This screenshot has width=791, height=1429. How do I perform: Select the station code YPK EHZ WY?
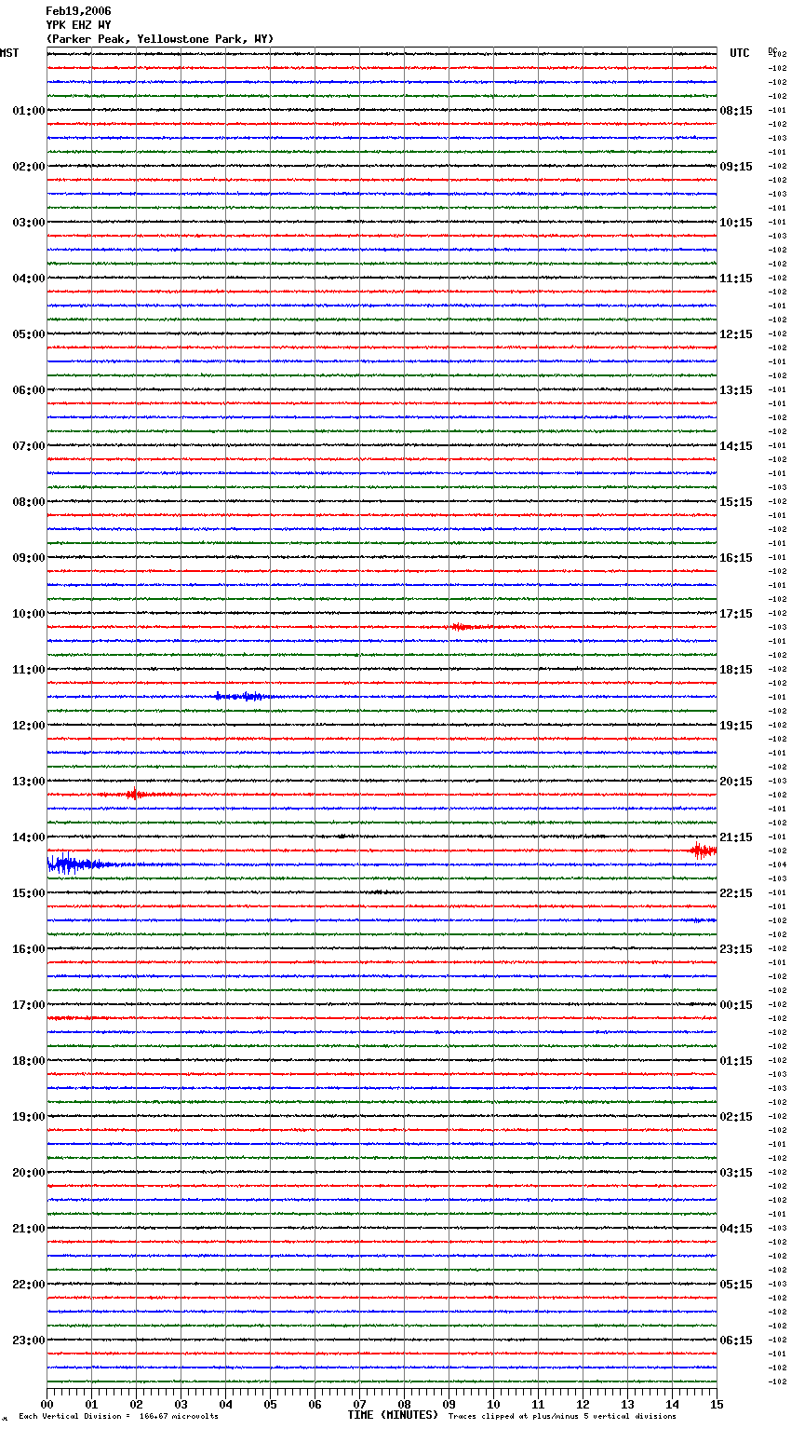(x=78, y=25)
